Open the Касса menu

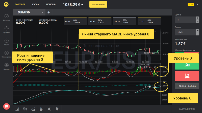click(x=35, y=4)
